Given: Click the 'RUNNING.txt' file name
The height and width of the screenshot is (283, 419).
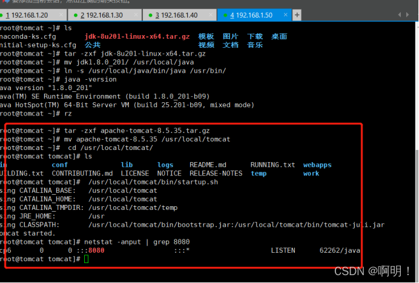Looking at the screenshot, I should click(x=272, y=165).
